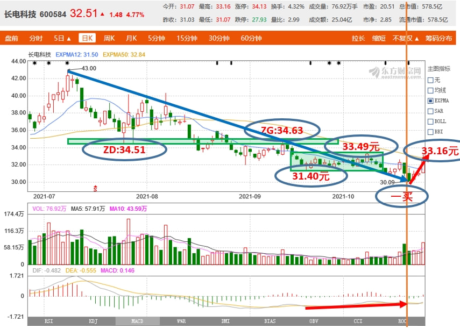
Task: Expand the 5日 period dropdown
Action: [62, 38]
